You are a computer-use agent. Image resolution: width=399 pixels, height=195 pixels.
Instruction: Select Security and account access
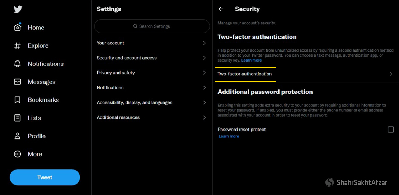click(127, 58)
